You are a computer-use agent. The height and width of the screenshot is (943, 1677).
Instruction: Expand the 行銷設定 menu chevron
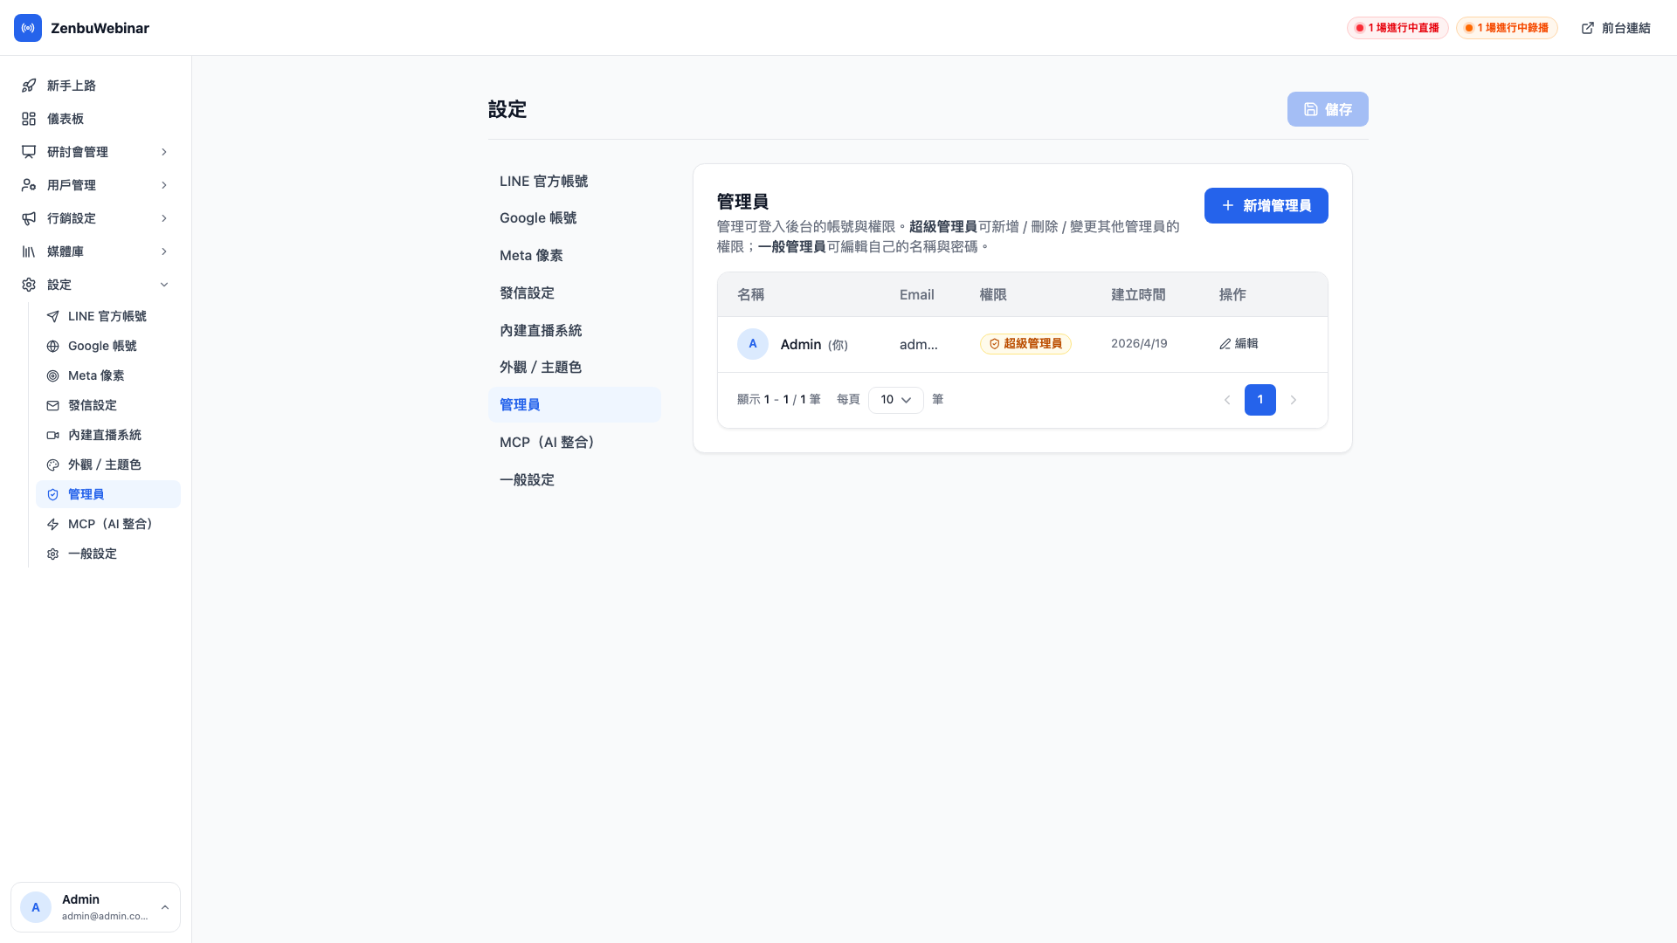164,218
